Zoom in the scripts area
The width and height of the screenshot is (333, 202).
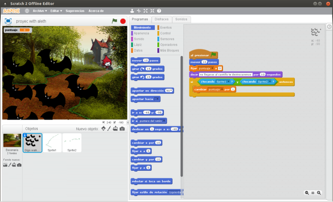pyautogui.click(x=319, y=193)
